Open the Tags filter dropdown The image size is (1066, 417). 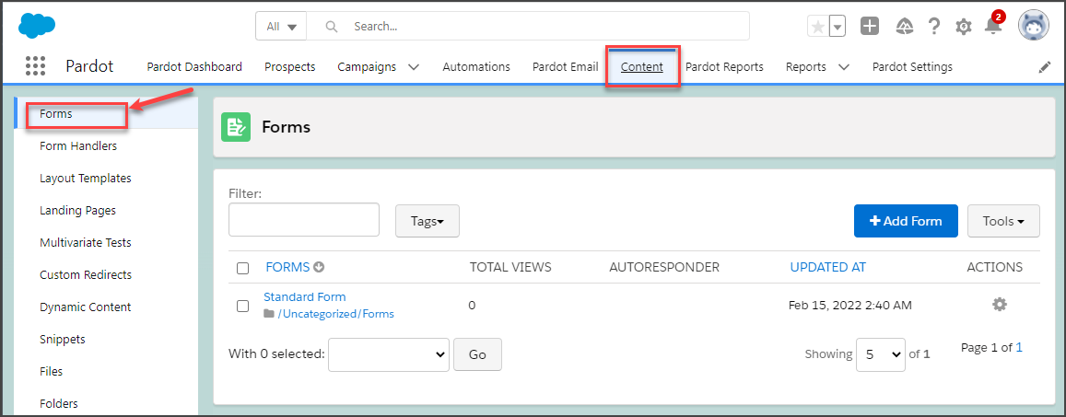click(x=427, y=221)
